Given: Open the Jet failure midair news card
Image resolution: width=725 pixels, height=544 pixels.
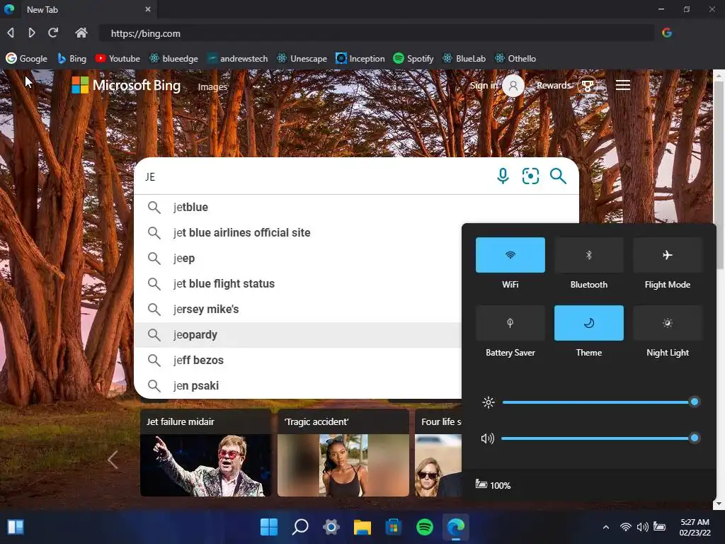Looking at the screenshot, I should [x=206, y=453].
